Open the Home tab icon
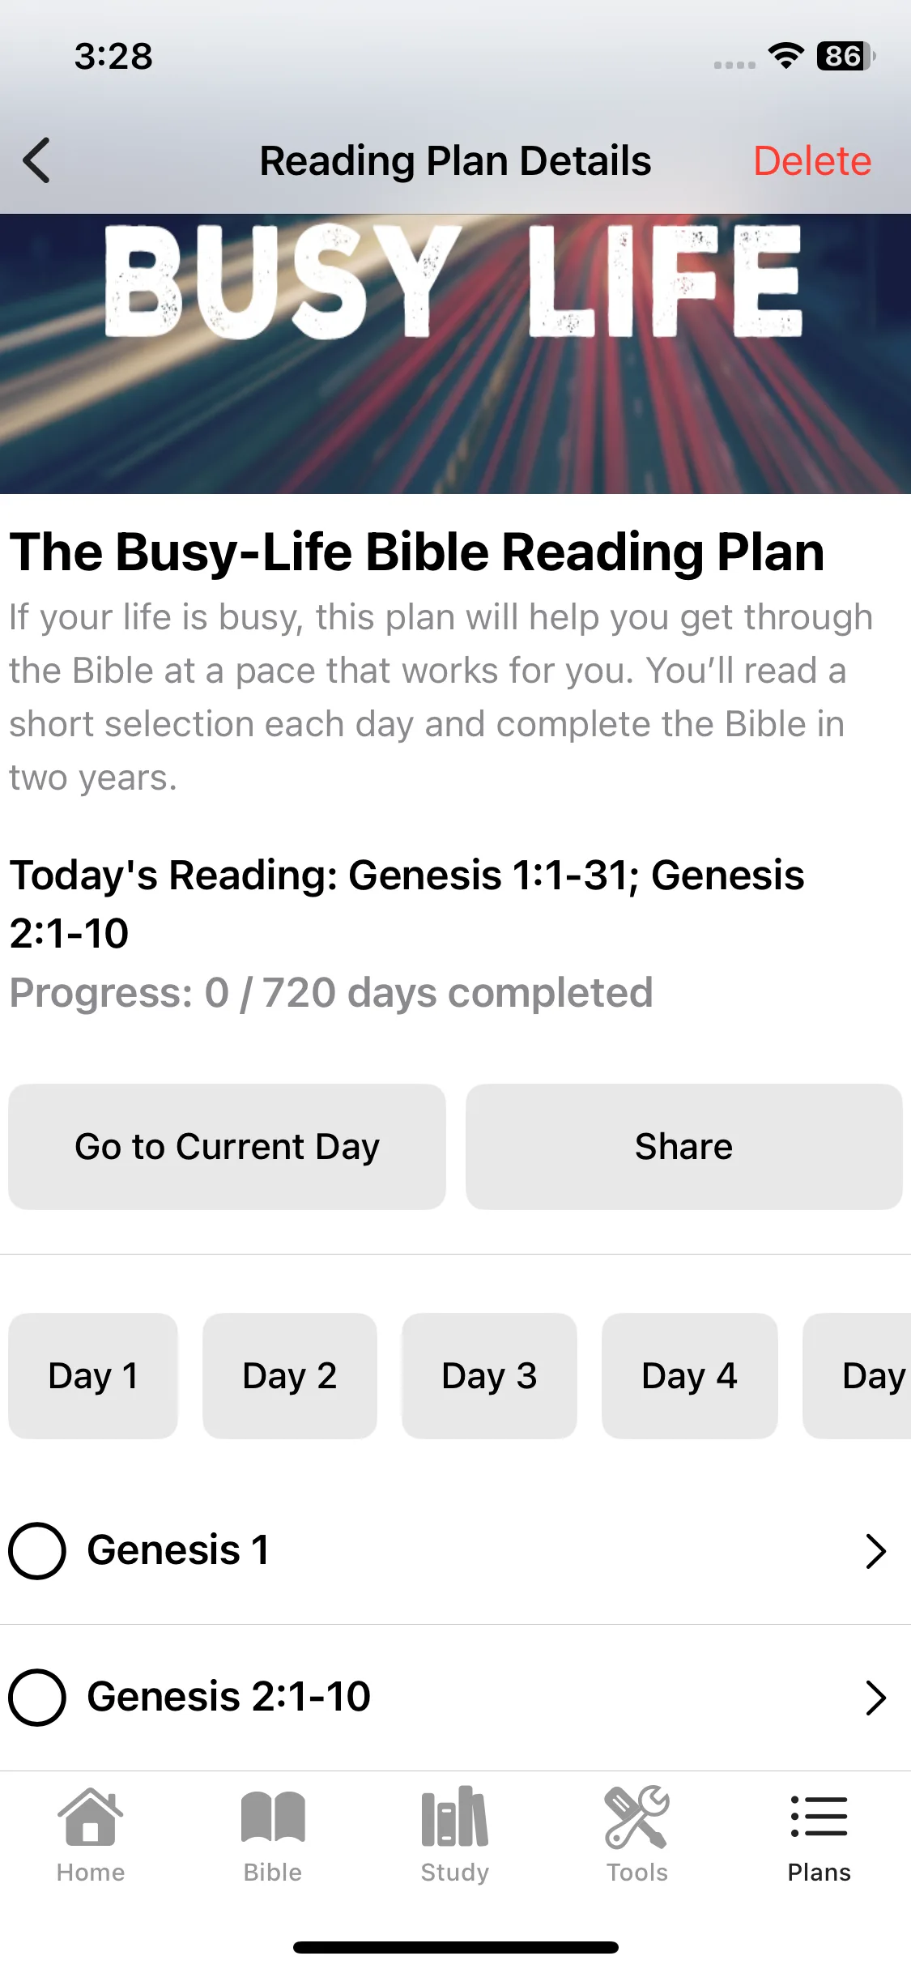 click(x=91, y=1817)
